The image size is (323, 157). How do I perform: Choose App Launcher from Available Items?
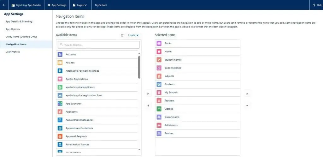click(x=73, y=104)
